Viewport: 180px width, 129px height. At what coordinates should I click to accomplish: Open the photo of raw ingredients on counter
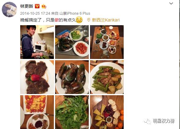(x=72, y=42)
